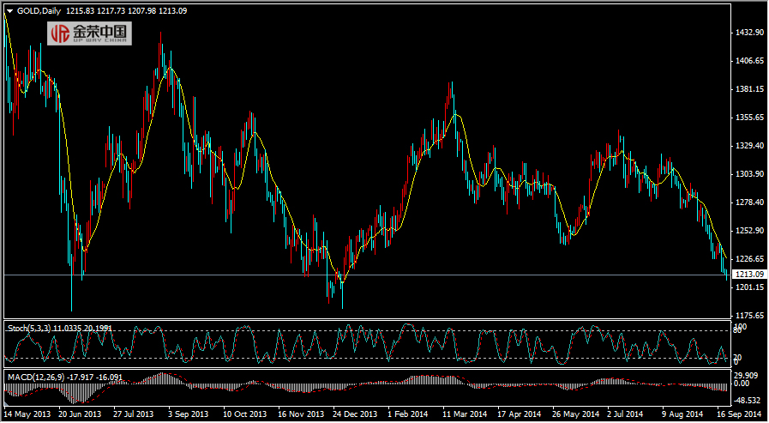Viewport: 769px width, 423px height.
Task: Click the 14 May 2013 date label
Action: tap(28, 414)
